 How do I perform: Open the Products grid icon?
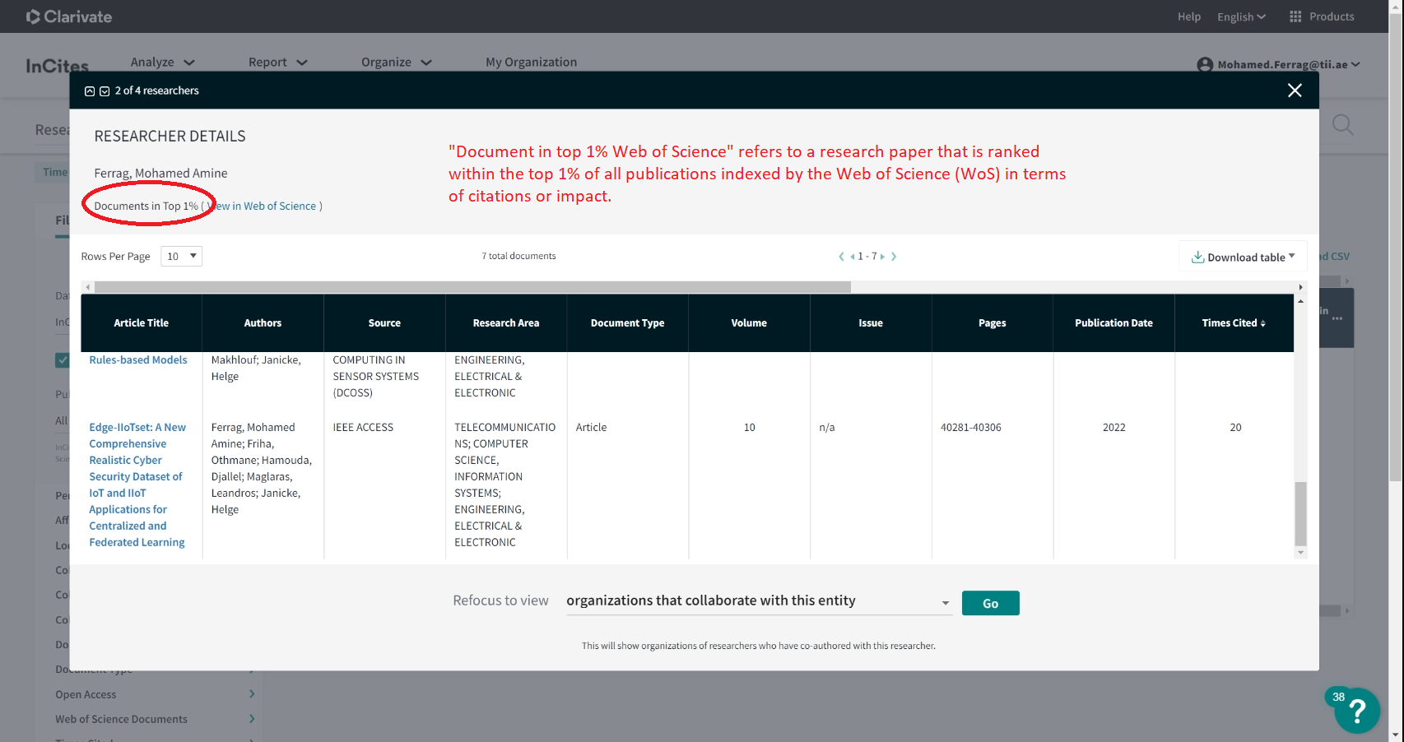click(1295, 16)
